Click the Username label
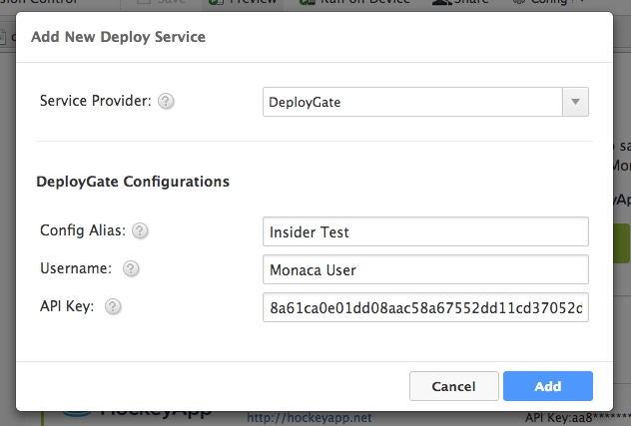 (x=76, y=268)
